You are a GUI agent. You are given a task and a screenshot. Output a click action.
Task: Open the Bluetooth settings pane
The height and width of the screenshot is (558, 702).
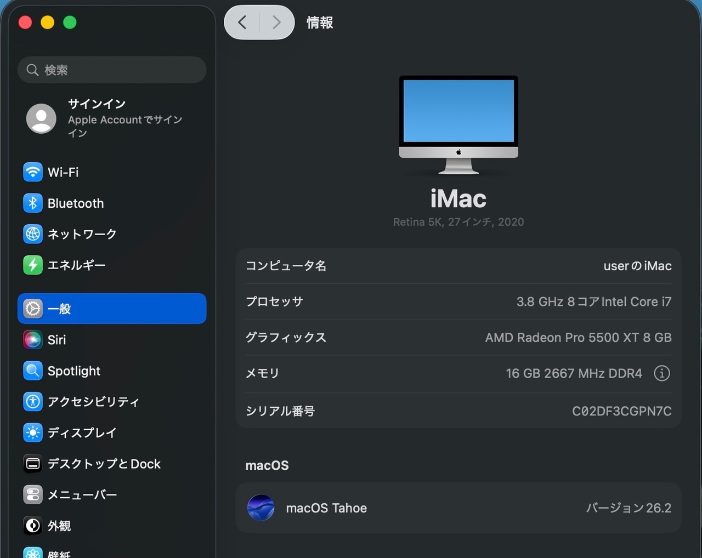point(112,203)
